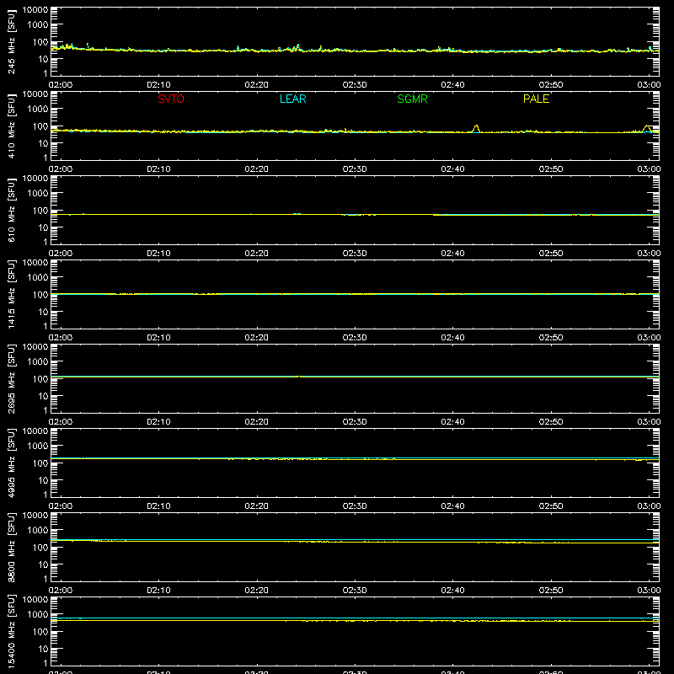Click the cyan LEAR legend label
This screenshot has width=674, height=674.
(x=292, y=99)
